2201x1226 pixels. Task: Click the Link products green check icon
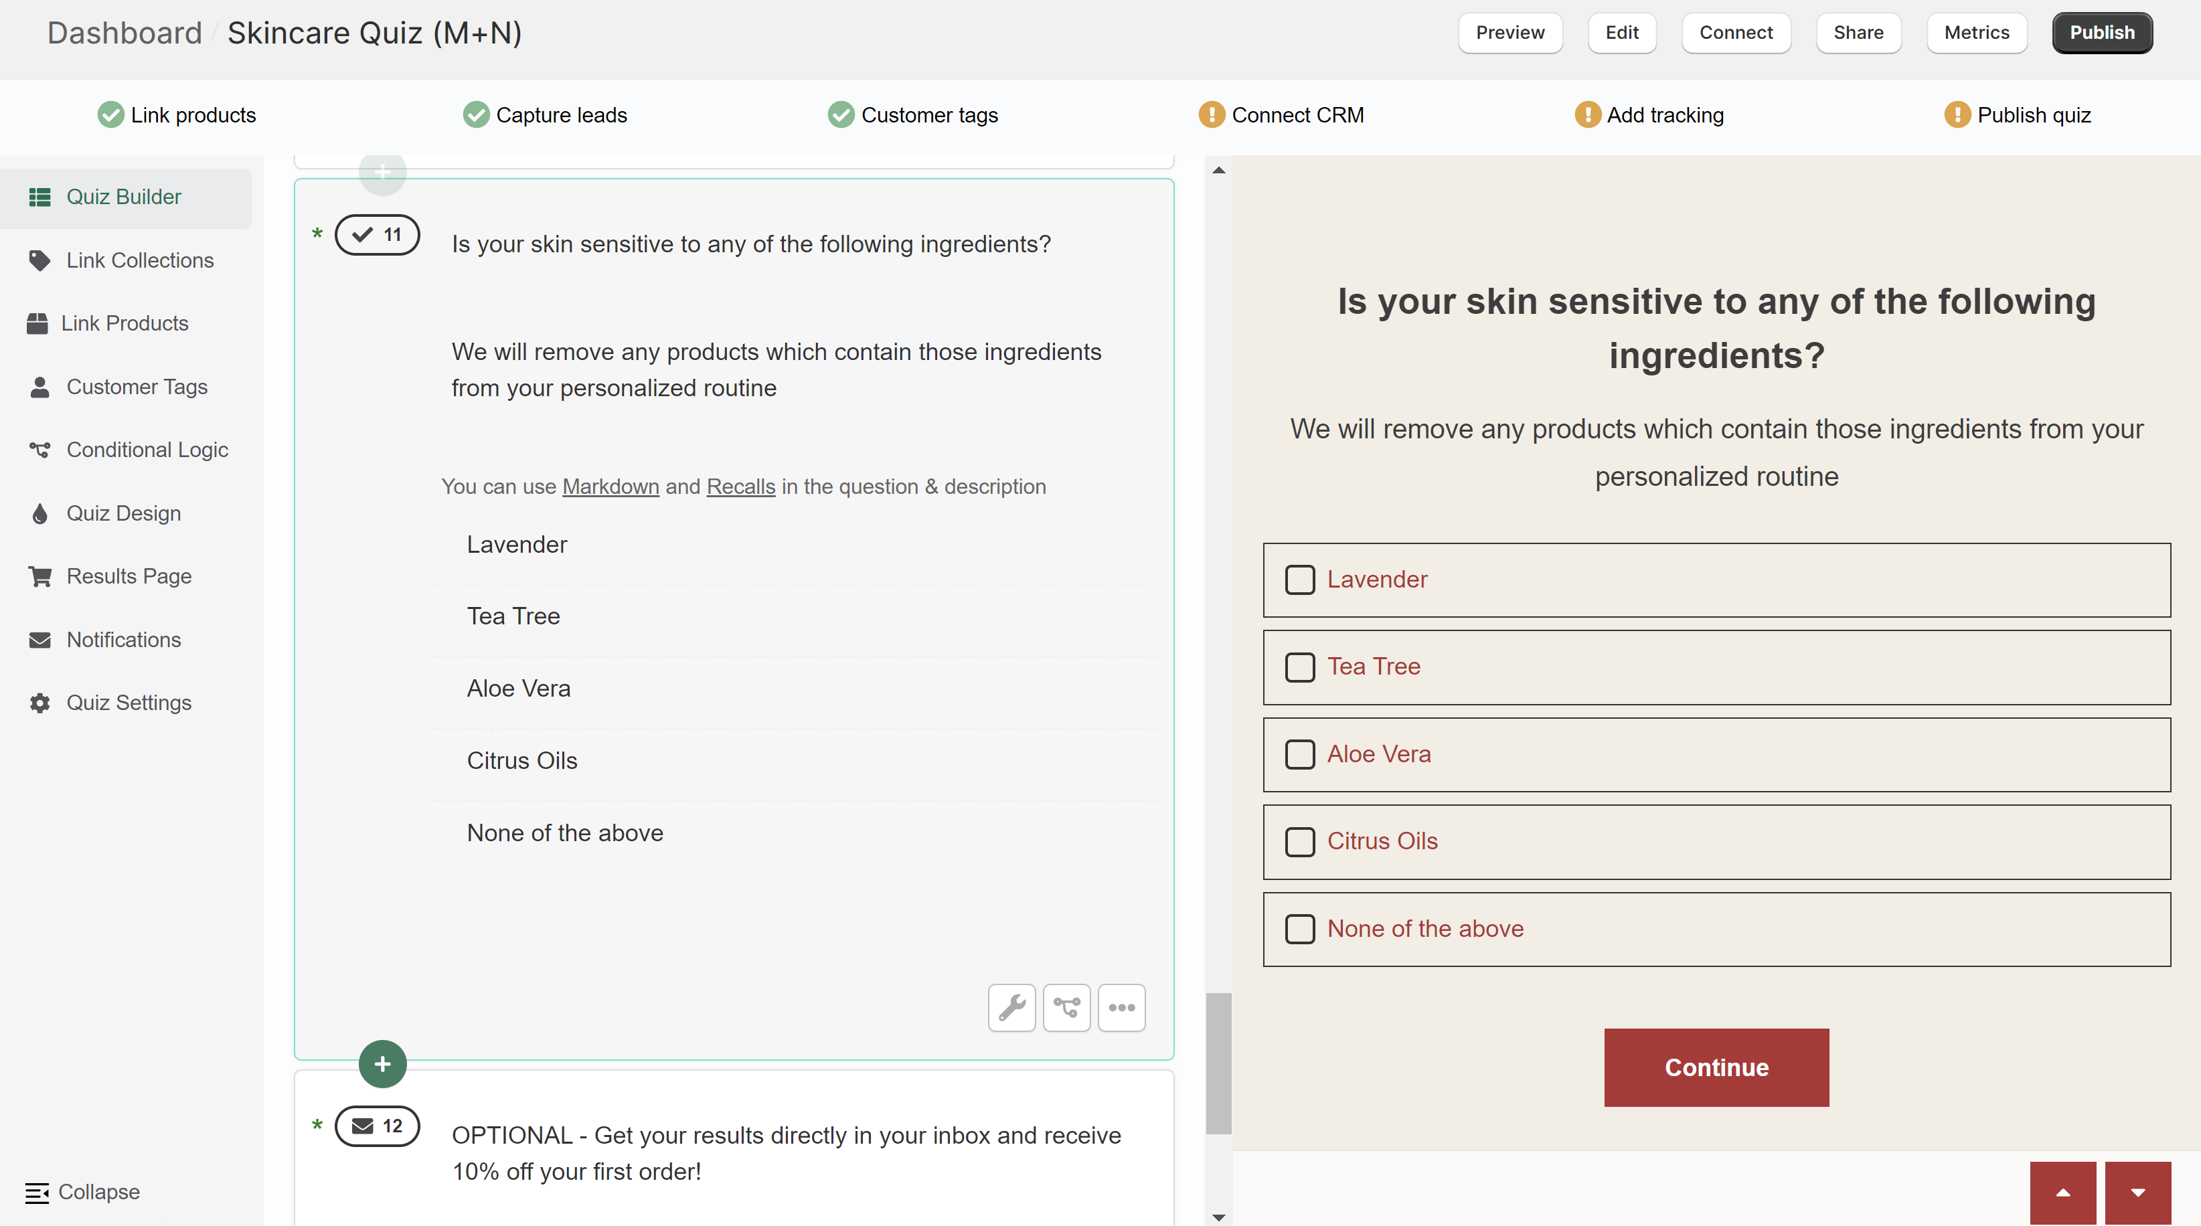(110, 114)
